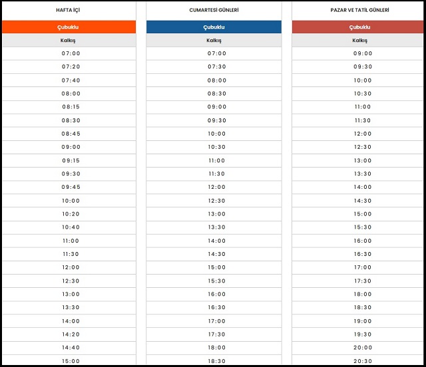Pick the 17:30 Saturday departure row
The image size is (426, 367).
point(216,334)
